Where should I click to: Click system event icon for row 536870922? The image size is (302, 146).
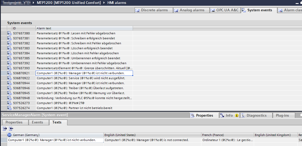click(x=9, y=78)
